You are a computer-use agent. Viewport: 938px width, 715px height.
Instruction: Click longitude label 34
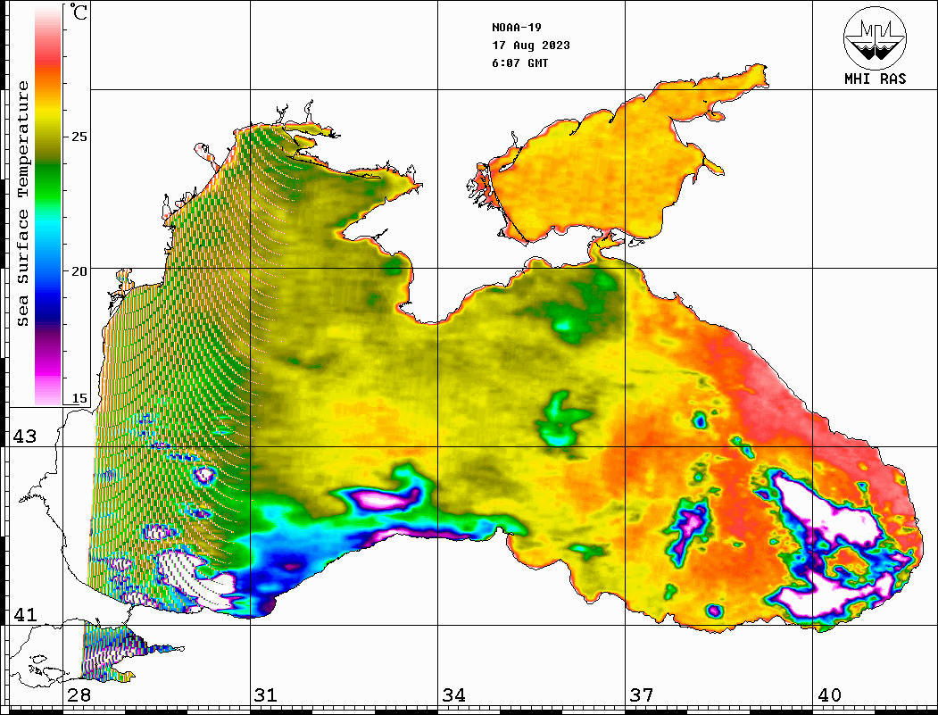tap(454, 695)
